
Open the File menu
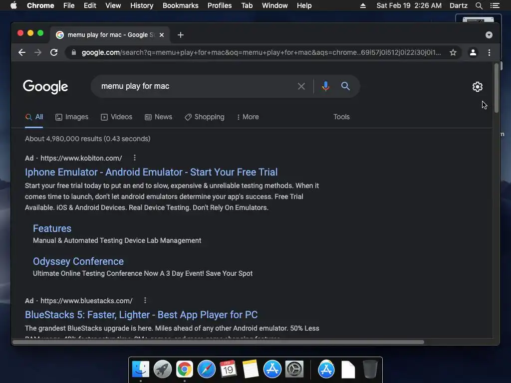69,5
